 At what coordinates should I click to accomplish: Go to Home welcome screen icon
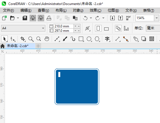pos(2,46)
